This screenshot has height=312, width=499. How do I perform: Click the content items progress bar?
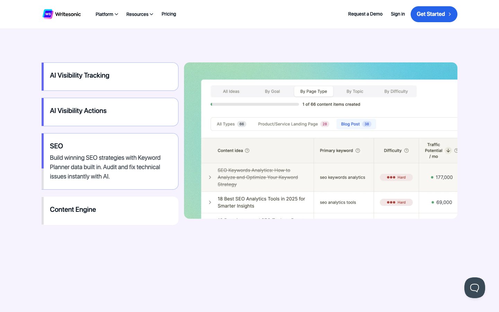pos(255,104)
